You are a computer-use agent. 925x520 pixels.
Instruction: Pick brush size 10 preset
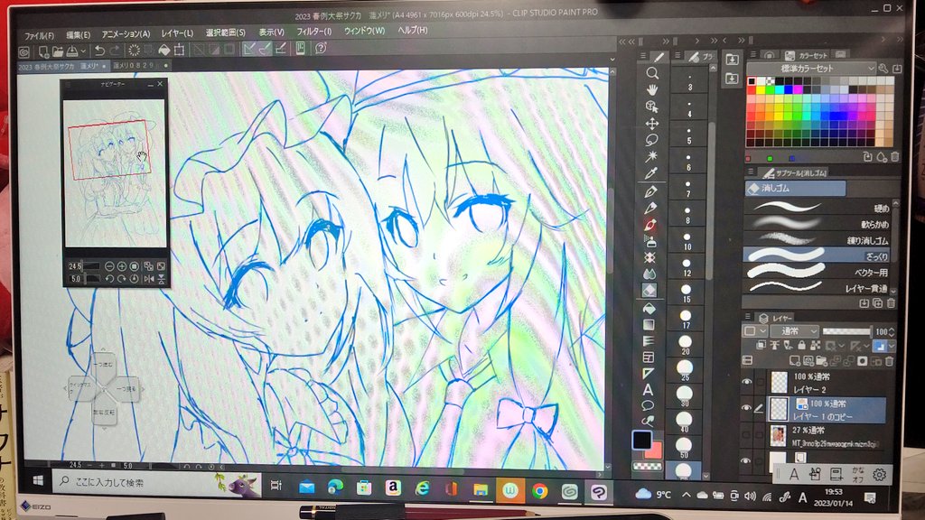[687, 240]
